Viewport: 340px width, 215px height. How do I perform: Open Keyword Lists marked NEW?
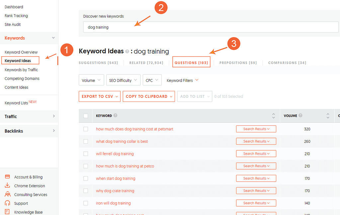(20, 103)
